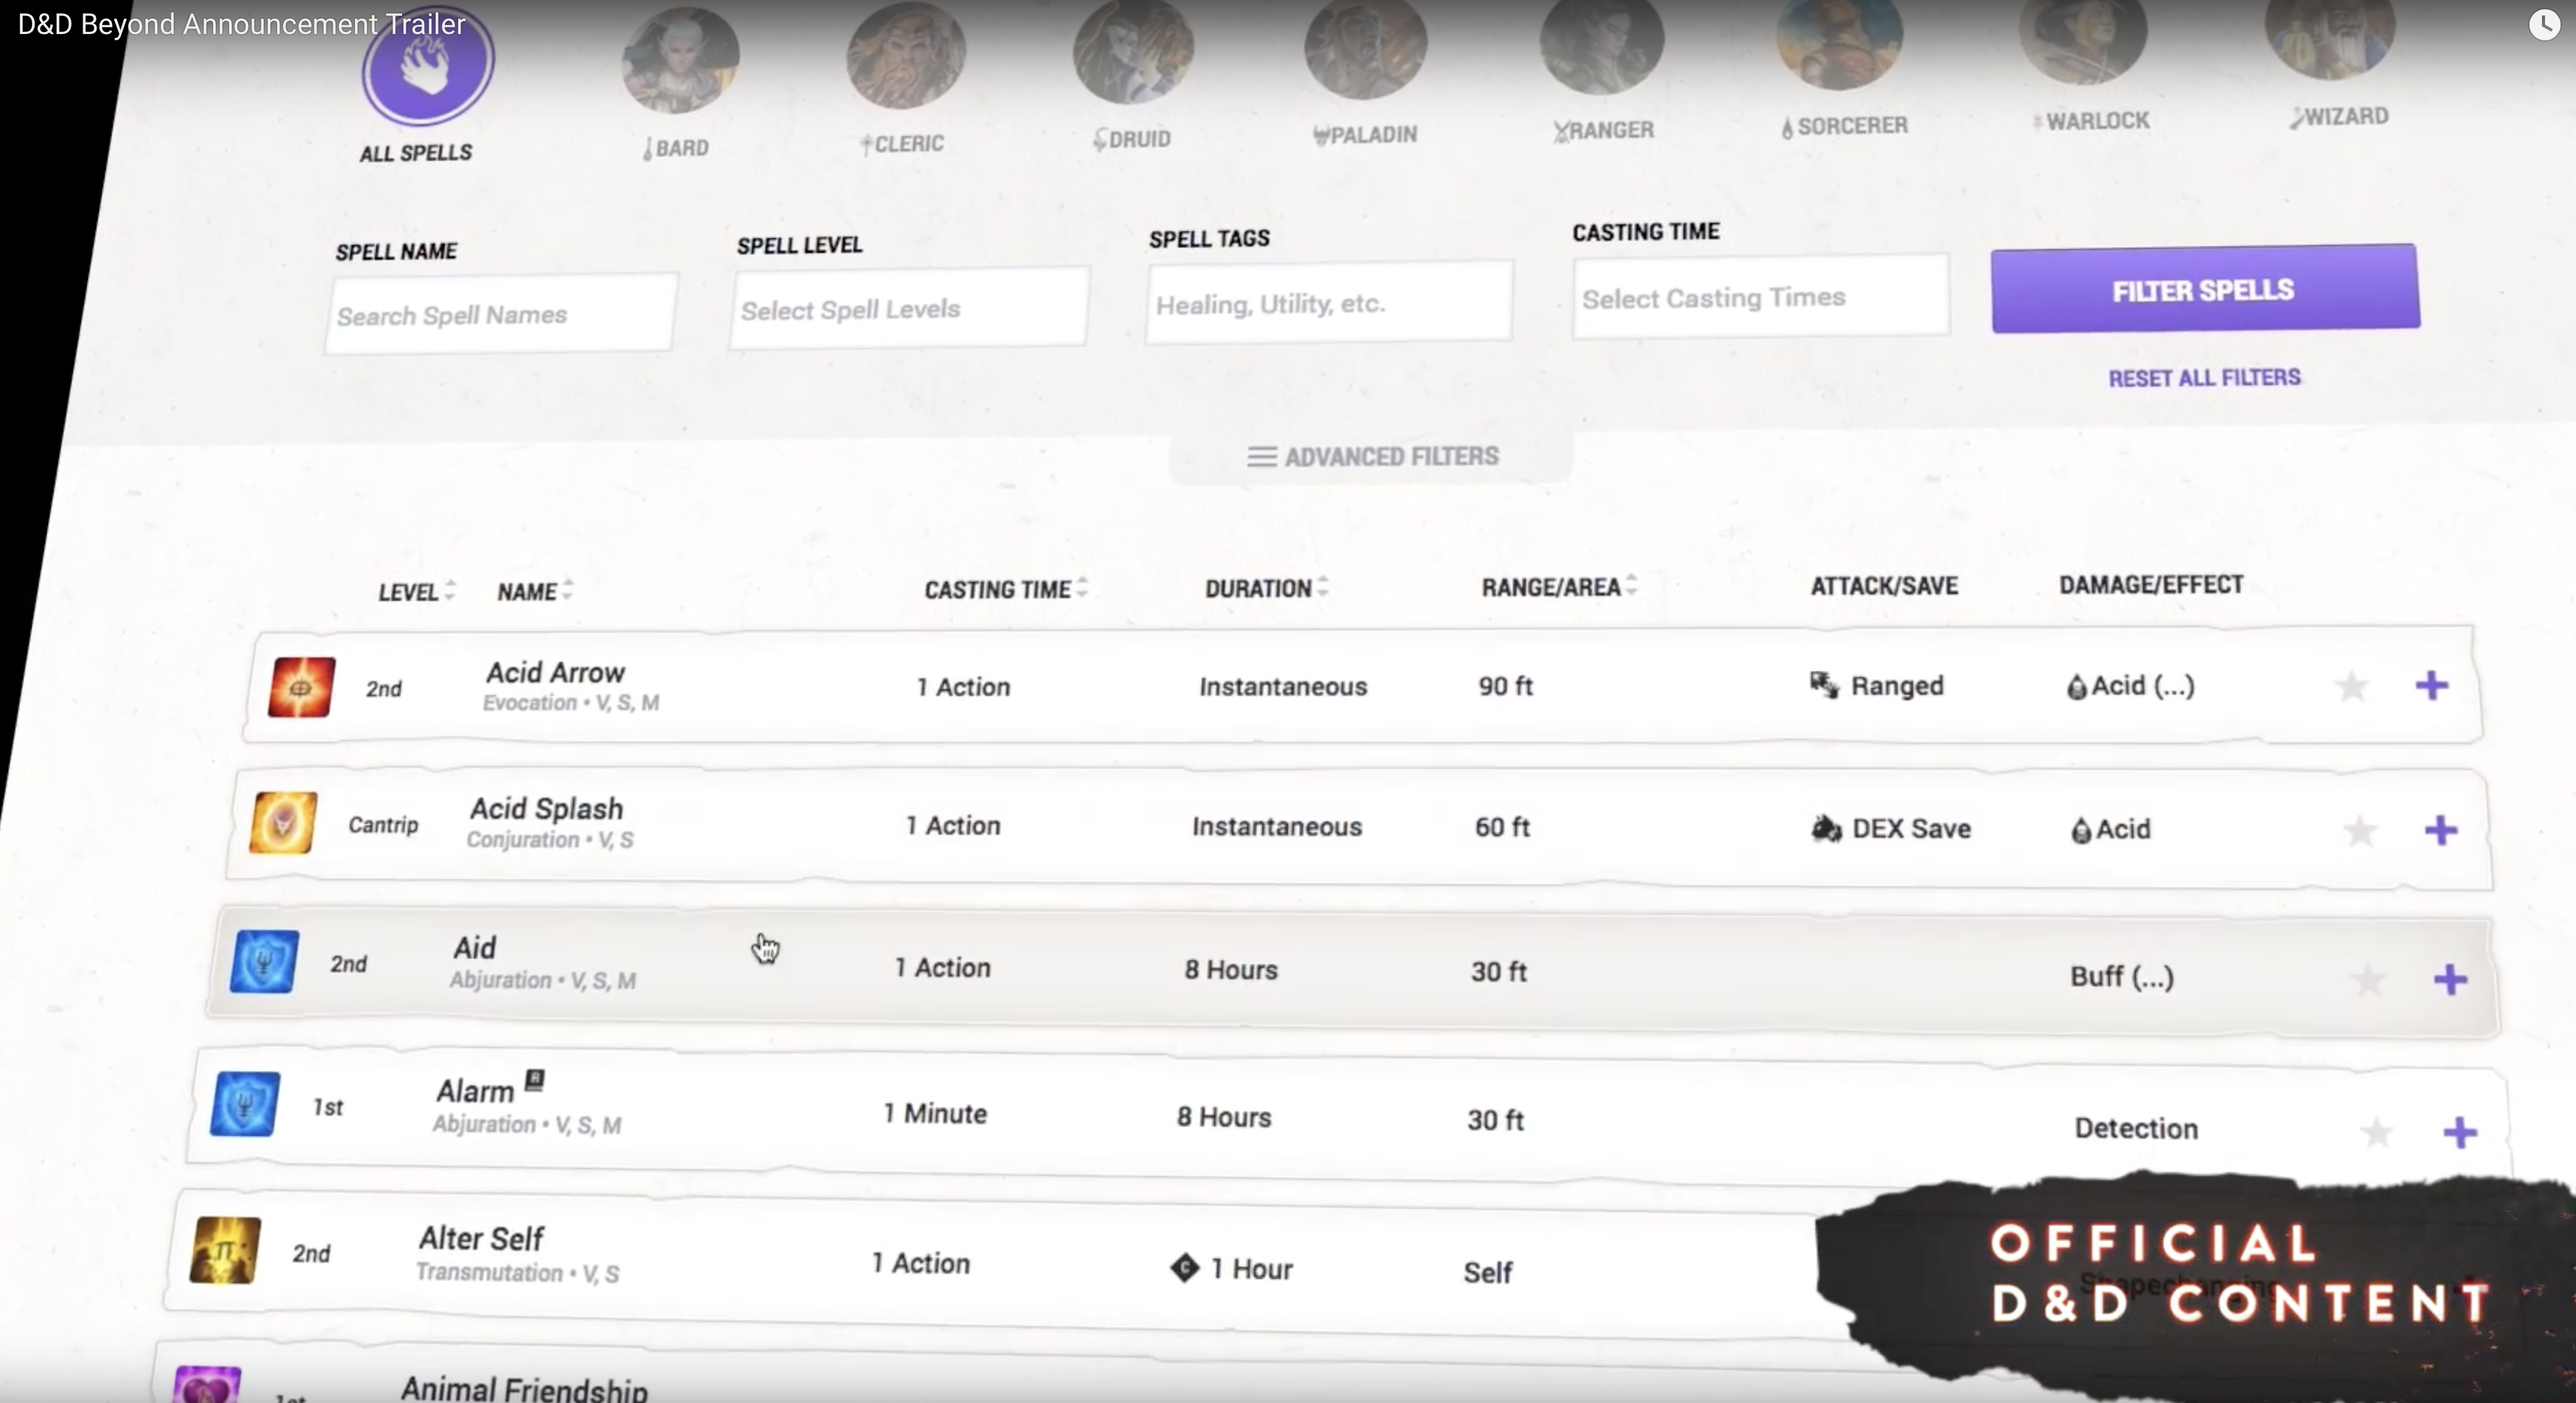Sort by the Duration column header
This screenshot has height=1403, width=2576.
[1266, 588]
